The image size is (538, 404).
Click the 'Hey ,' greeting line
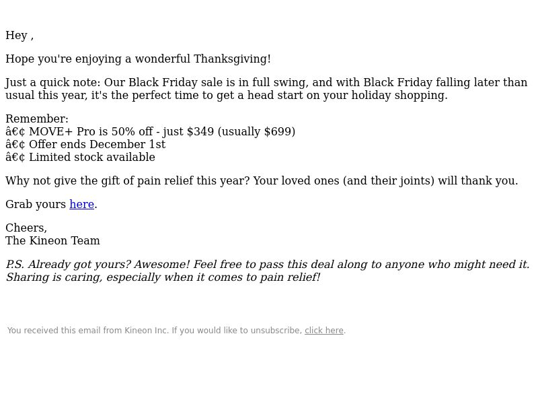click(20, 36)
